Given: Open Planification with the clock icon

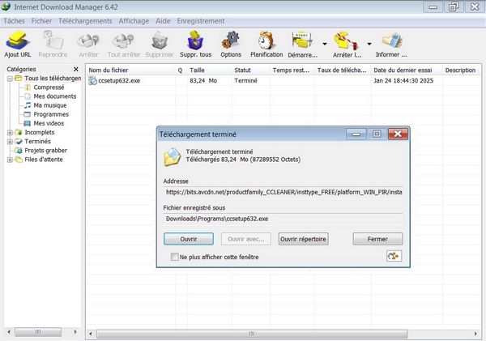Looking at the screenshot, I should tap(266, 40).
